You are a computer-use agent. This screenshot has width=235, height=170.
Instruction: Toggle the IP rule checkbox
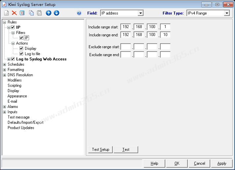coord(13,27)
